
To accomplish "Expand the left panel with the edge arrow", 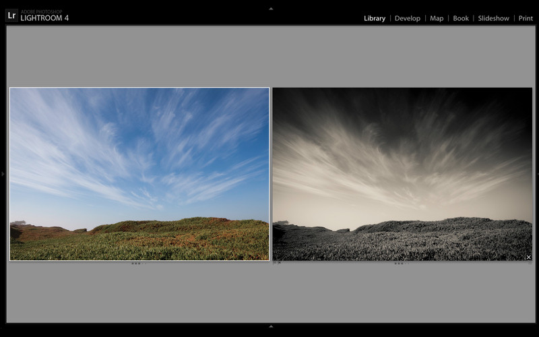I will [x=3, y=174].
